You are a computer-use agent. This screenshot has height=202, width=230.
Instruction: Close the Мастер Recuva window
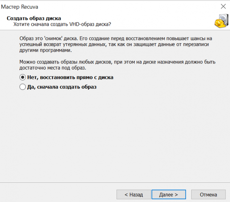223,7
